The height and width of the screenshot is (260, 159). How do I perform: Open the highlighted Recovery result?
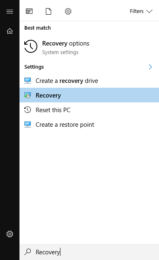coord(89,95)
